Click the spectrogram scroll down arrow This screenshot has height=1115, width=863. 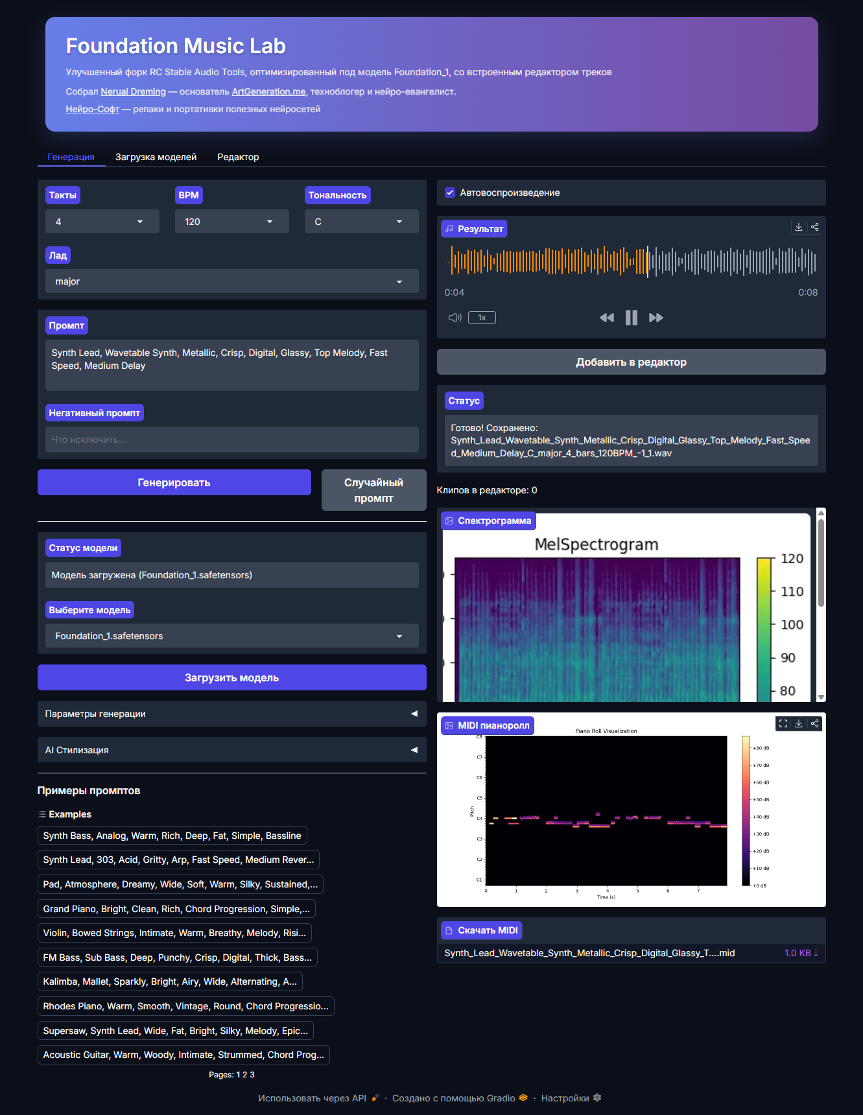(x=821, y=698)
